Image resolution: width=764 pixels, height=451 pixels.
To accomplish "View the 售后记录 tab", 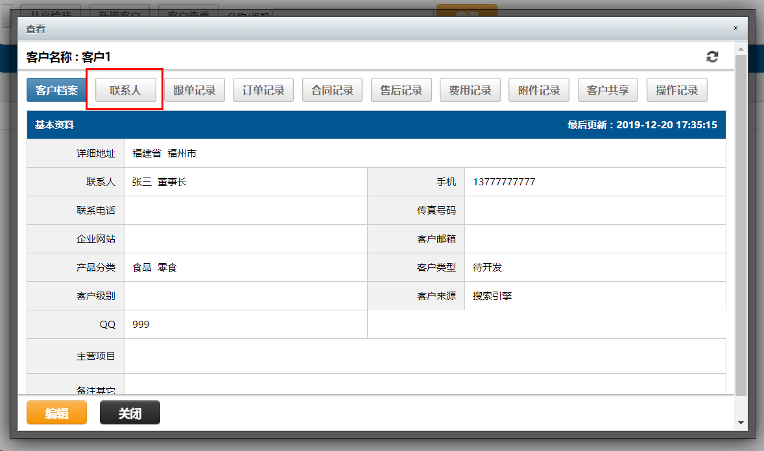I will pyautogui.click(x=401, y=90).
